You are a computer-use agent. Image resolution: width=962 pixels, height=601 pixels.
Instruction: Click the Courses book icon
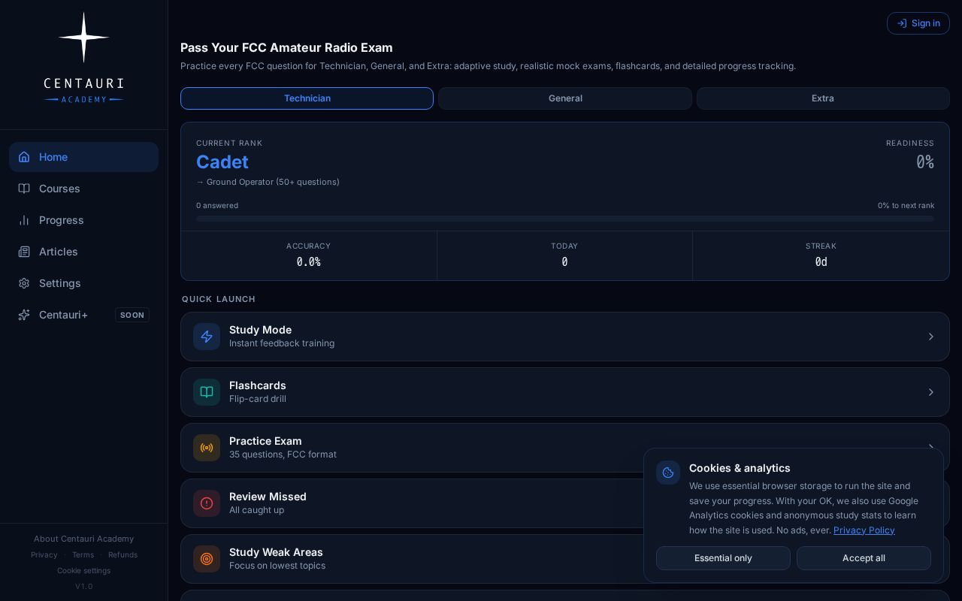pos(24,189)
